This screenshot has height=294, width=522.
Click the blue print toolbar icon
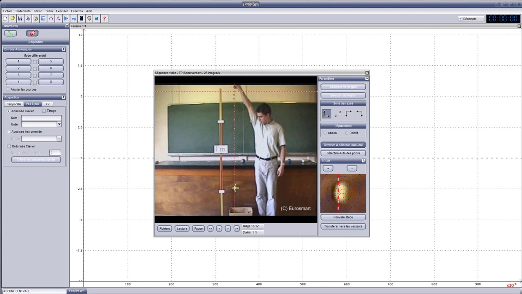tap(74, 18)
